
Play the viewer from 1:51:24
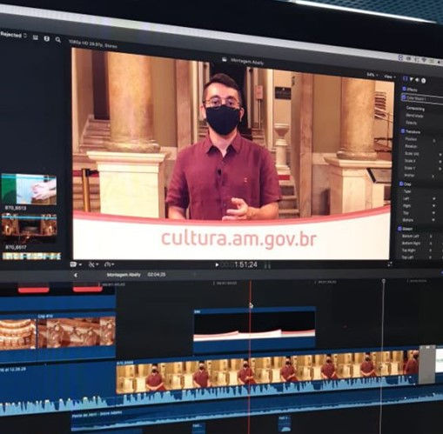(x=217, y=264)
